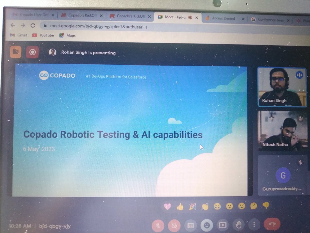Screen dimensions: 310x233
Task: Raise your hand
Action: click(x=238, y=225)
